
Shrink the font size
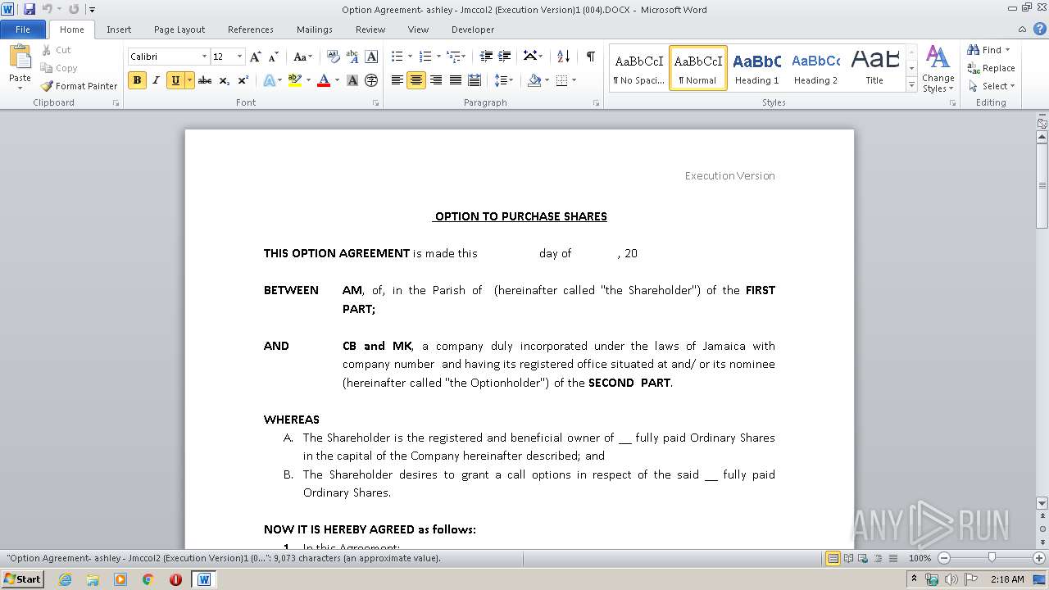tap(274, 57)
